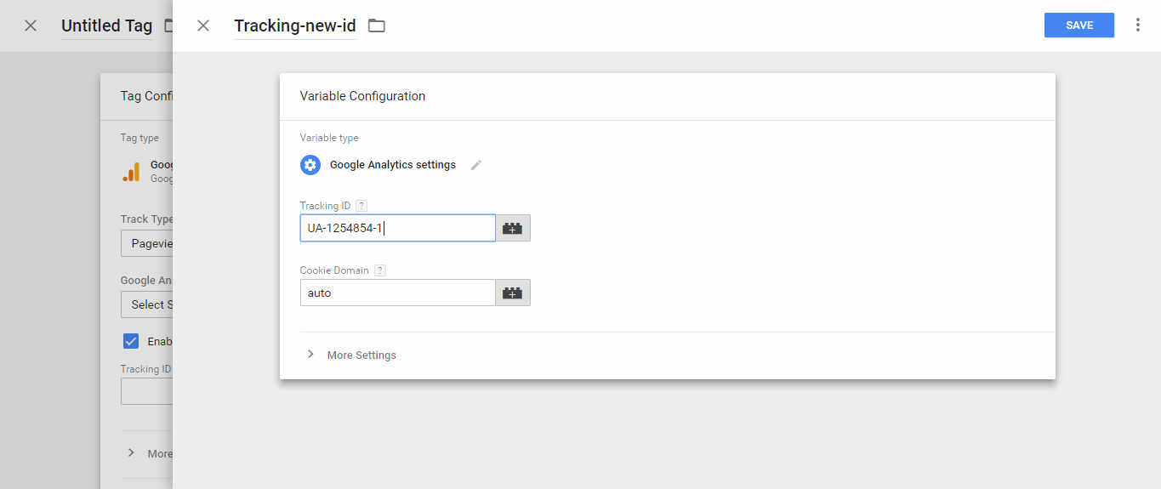The image size is (1161, 489).
Task: Click the pencil icon to edit variable type
Action: (476, 165)
